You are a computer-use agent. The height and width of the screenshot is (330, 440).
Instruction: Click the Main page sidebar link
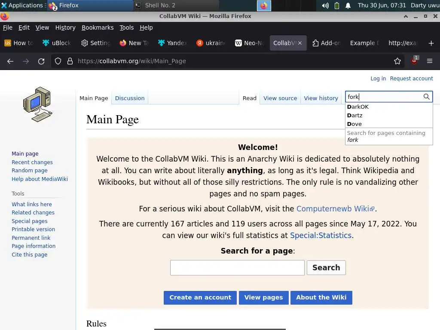(25, 154)
